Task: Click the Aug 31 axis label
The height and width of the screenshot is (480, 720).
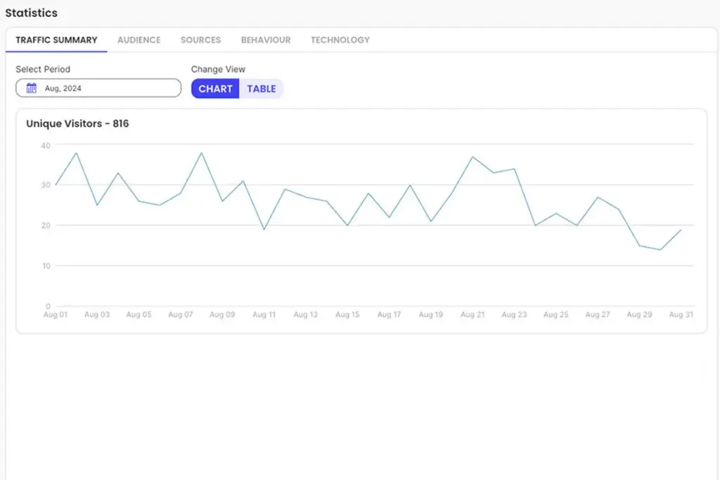Action: pyautogui.click(x=681, y=314)
